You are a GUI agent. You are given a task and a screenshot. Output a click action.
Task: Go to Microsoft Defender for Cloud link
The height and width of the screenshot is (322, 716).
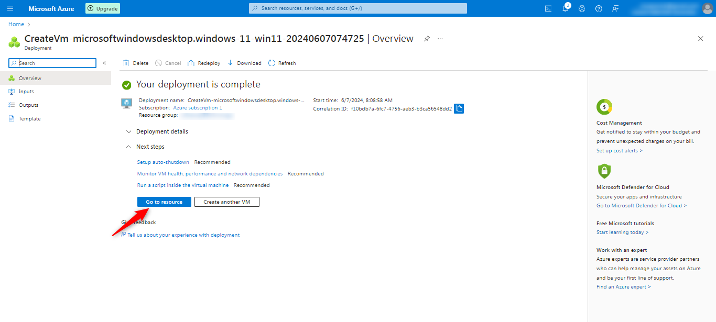(x=642, y=206)
